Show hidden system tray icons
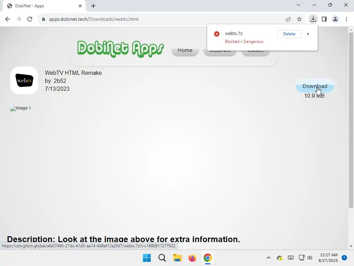 point(269,258)
